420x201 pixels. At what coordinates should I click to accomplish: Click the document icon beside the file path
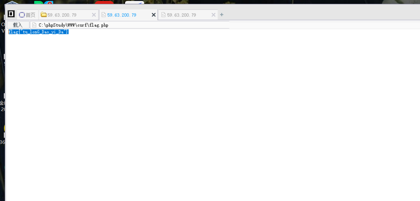[34, 25]
